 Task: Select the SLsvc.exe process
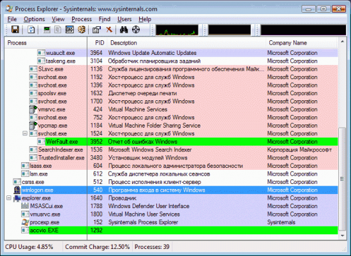point(50,69)
